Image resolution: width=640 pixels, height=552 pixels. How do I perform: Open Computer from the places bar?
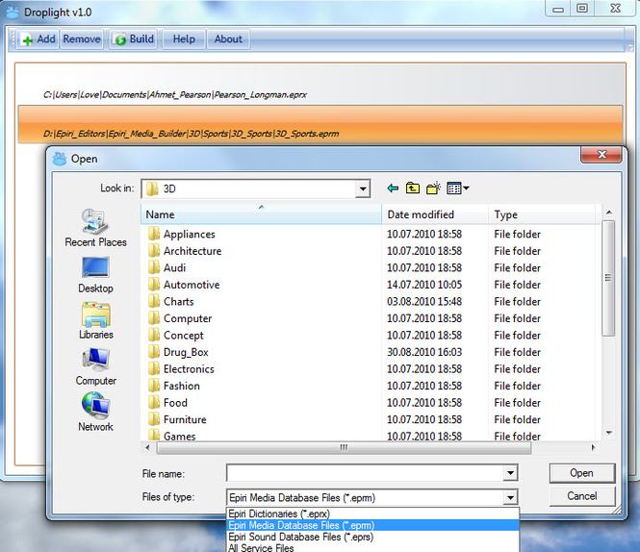[95, 367]
